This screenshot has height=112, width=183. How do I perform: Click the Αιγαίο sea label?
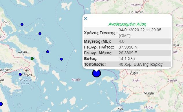76,80
